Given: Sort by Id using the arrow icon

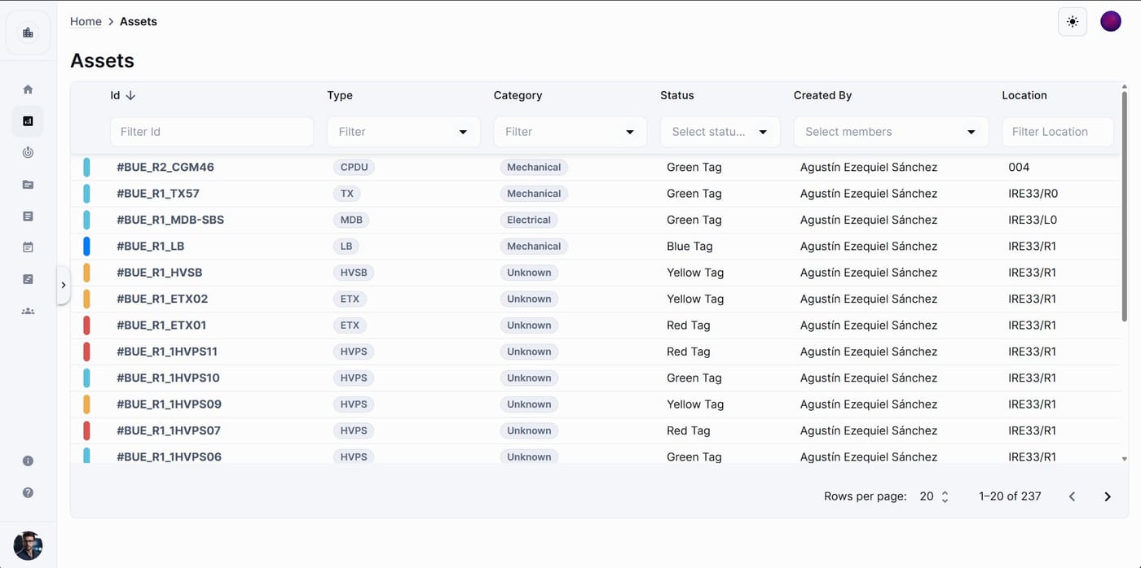Looking at the screenshot, I should coord(130,95).
